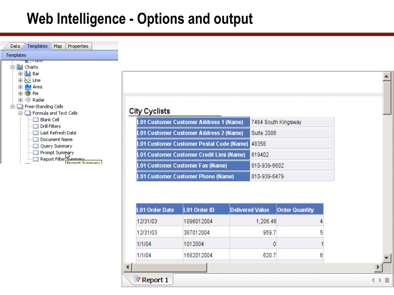Collapse the Charts tree node
Screen dimensions: 394x295
[13, 67]
